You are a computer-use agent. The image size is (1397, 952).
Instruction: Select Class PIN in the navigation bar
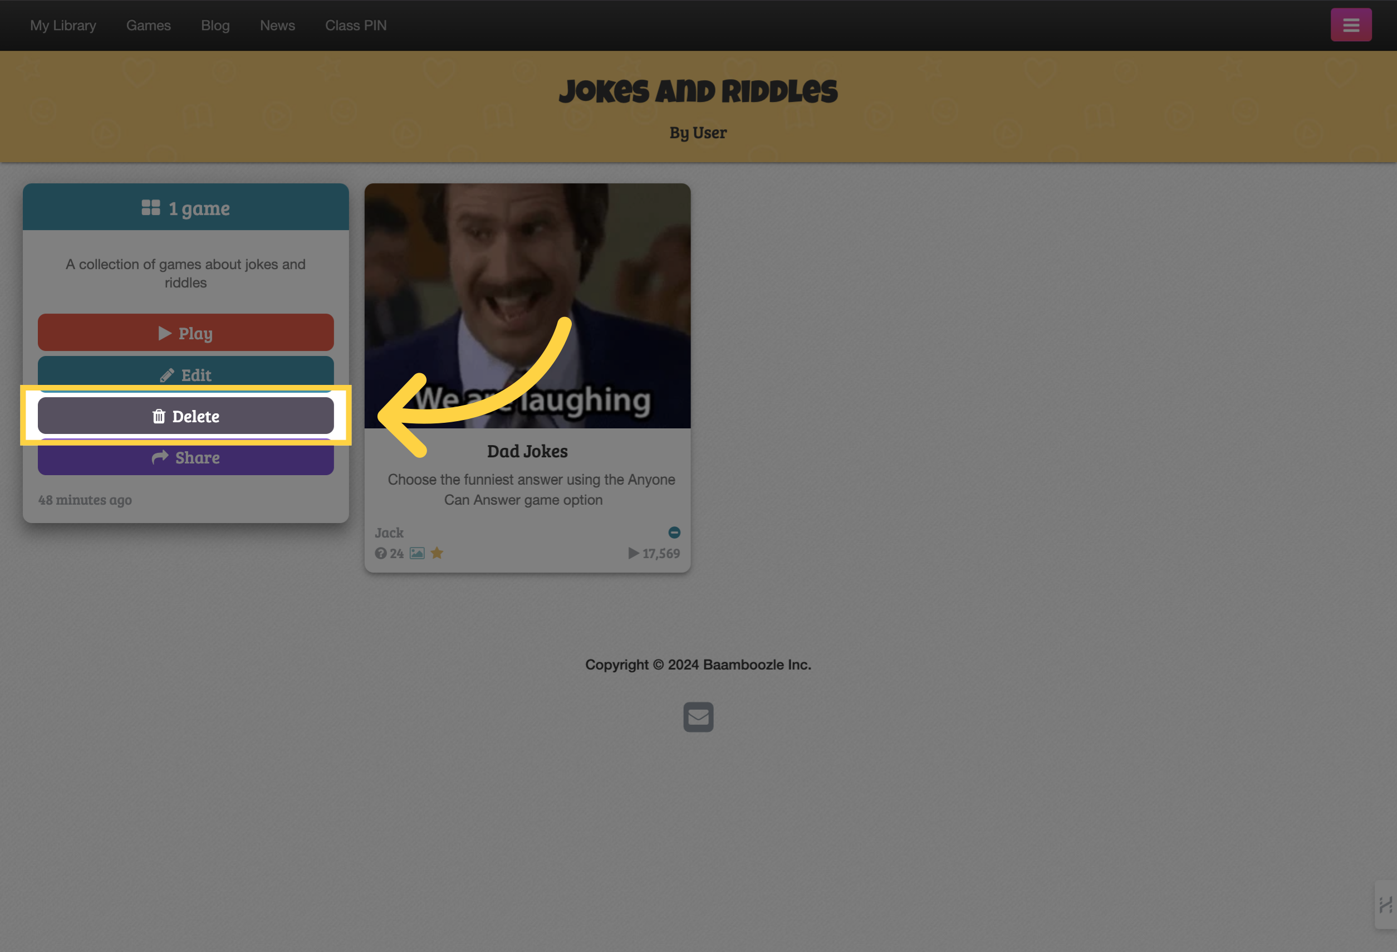pyautogui.click(x=356, y=25)
